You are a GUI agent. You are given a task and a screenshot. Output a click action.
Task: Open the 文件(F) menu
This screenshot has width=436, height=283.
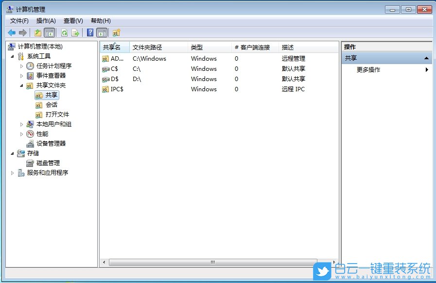pyautogui.click(x=19, y=20)
